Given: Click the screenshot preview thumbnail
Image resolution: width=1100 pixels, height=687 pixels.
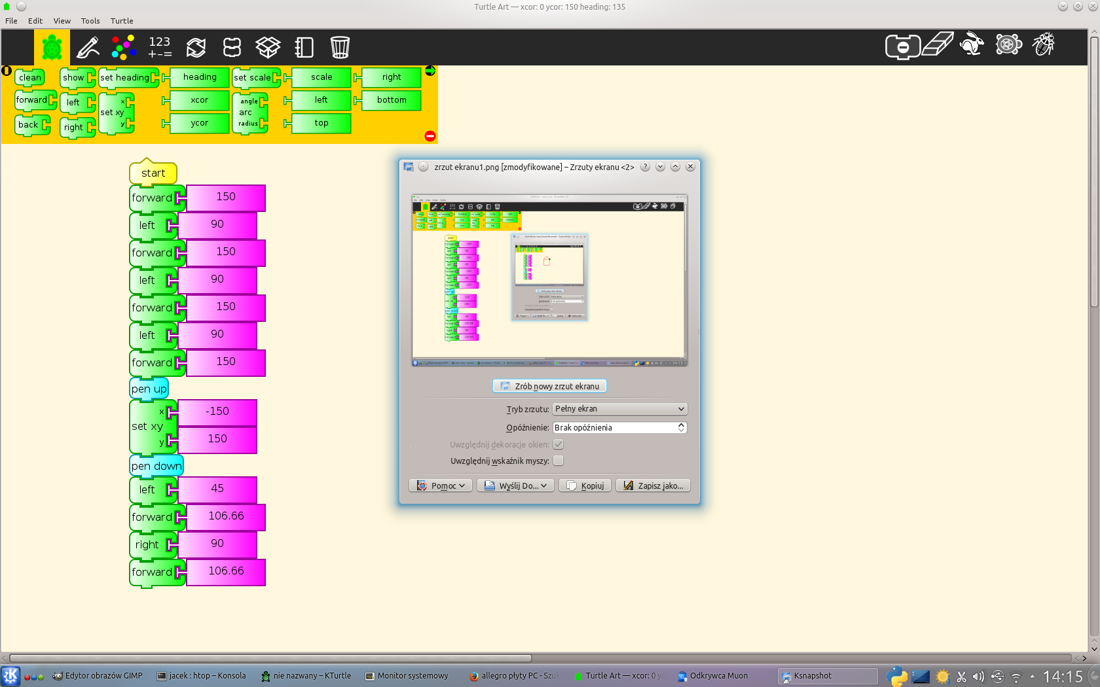Looking at the screenshot, I should pyautogui.click(x=549, y=280).
